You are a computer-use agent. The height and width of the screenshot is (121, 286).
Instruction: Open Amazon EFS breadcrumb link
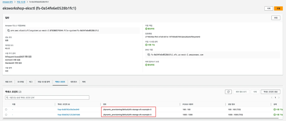[7, 2]
